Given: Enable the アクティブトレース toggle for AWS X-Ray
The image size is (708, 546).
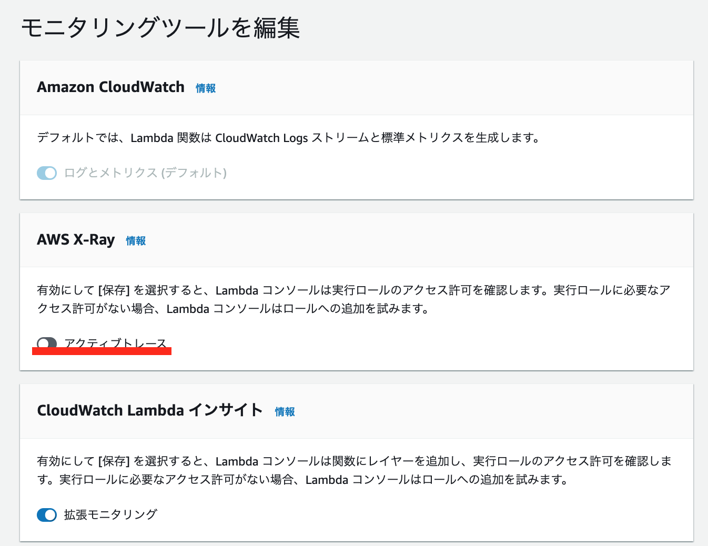Looking at the screenshot, I should click(x=47, y=343).
